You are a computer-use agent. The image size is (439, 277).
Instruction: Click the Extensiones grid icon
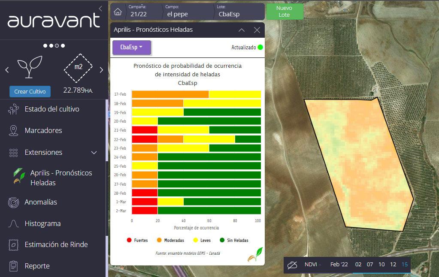(13, 153)
